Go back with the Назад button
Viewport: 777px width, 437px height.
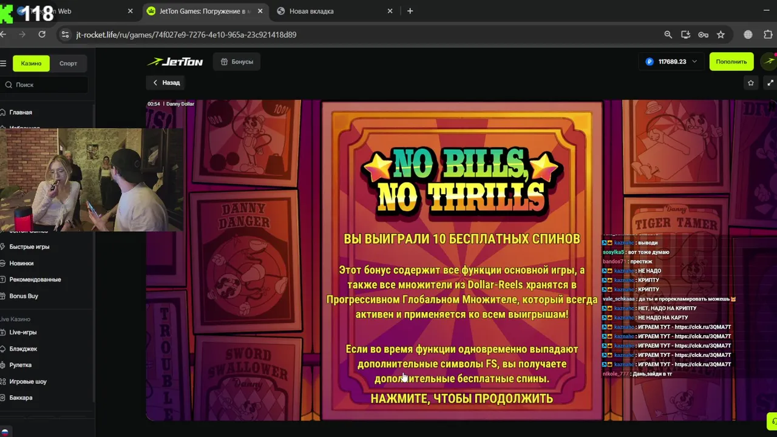click(x=166, y=83)
